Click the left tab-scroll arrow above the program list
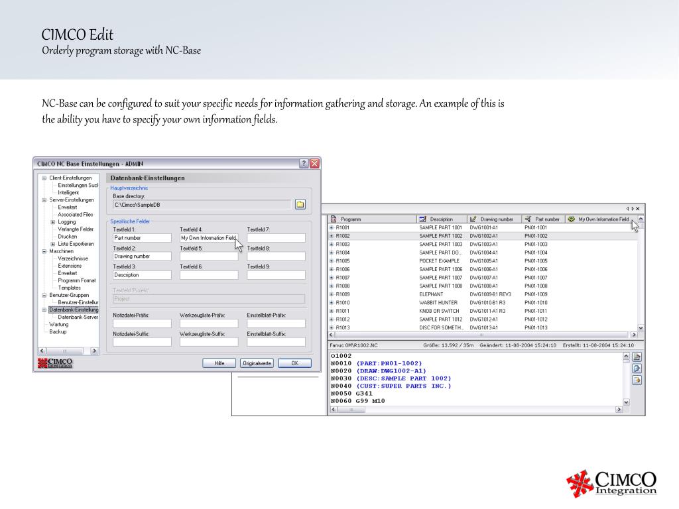This screenshot has width=679, height=509. point(627,209)
